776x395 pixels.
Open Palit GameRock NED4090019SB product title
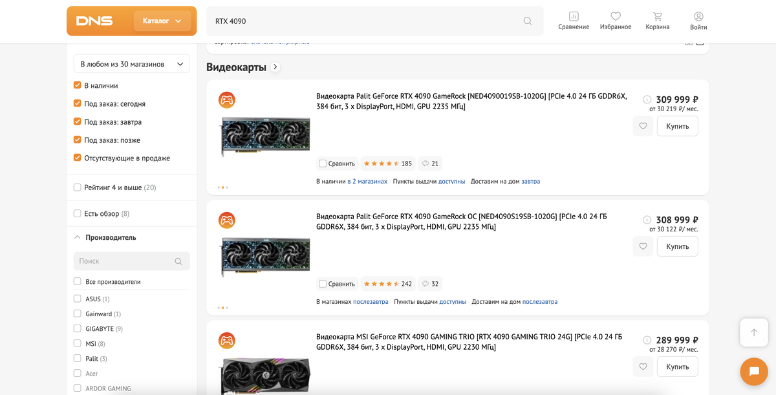click(x=471, y=101)
